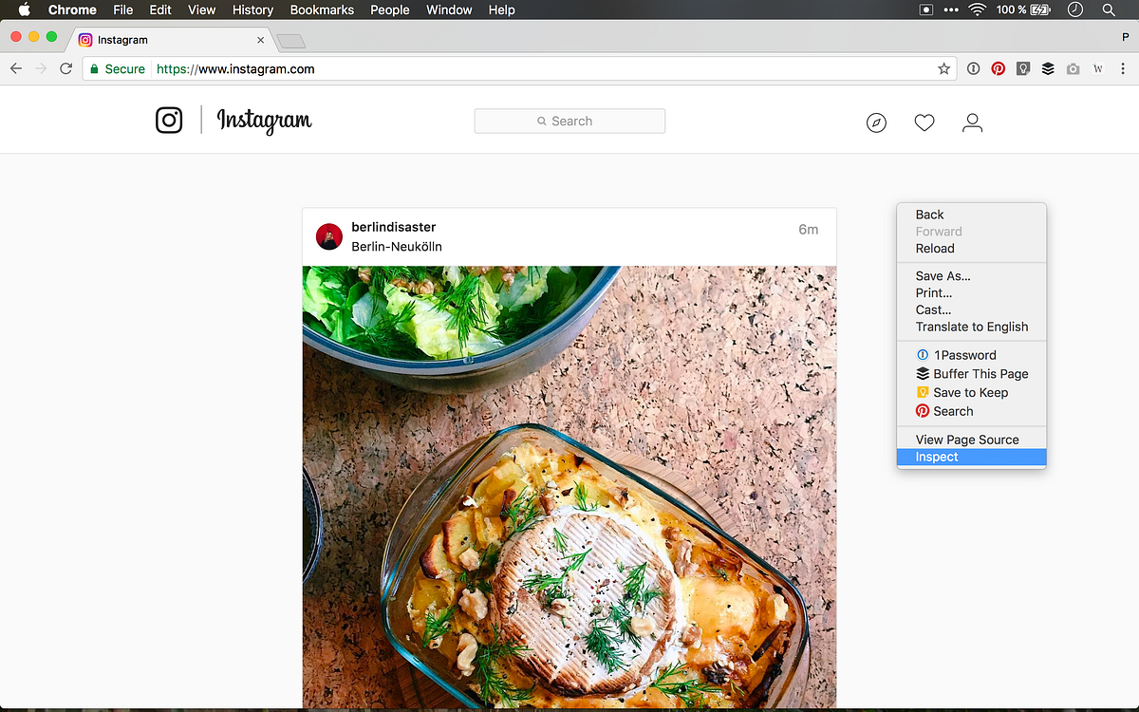Screen dimensions: 1139x712
Task: Click the clock icon in menu bar
Action: click(x=1075, y=9)
